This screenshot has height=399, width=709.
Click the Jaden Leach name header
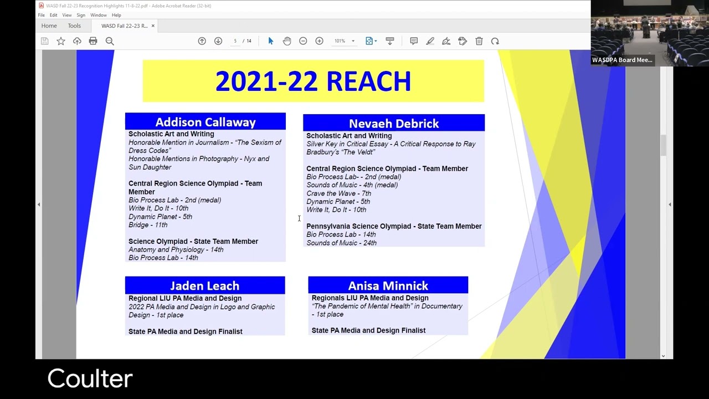[x=205, y=285]
